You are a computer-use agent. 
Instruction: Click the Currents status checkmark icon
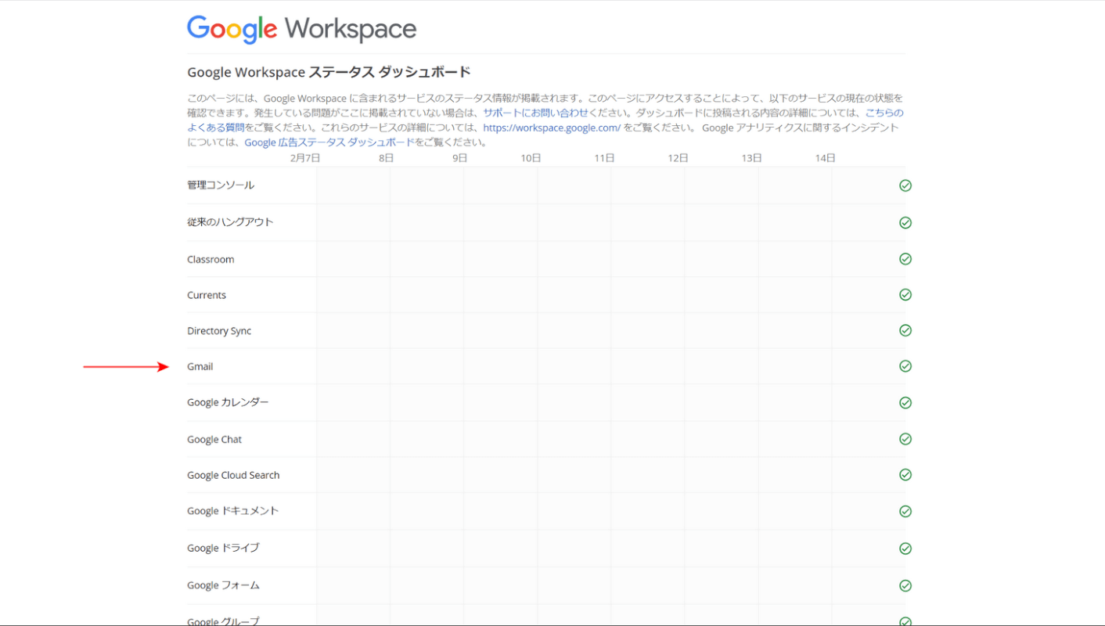point(905,295)
